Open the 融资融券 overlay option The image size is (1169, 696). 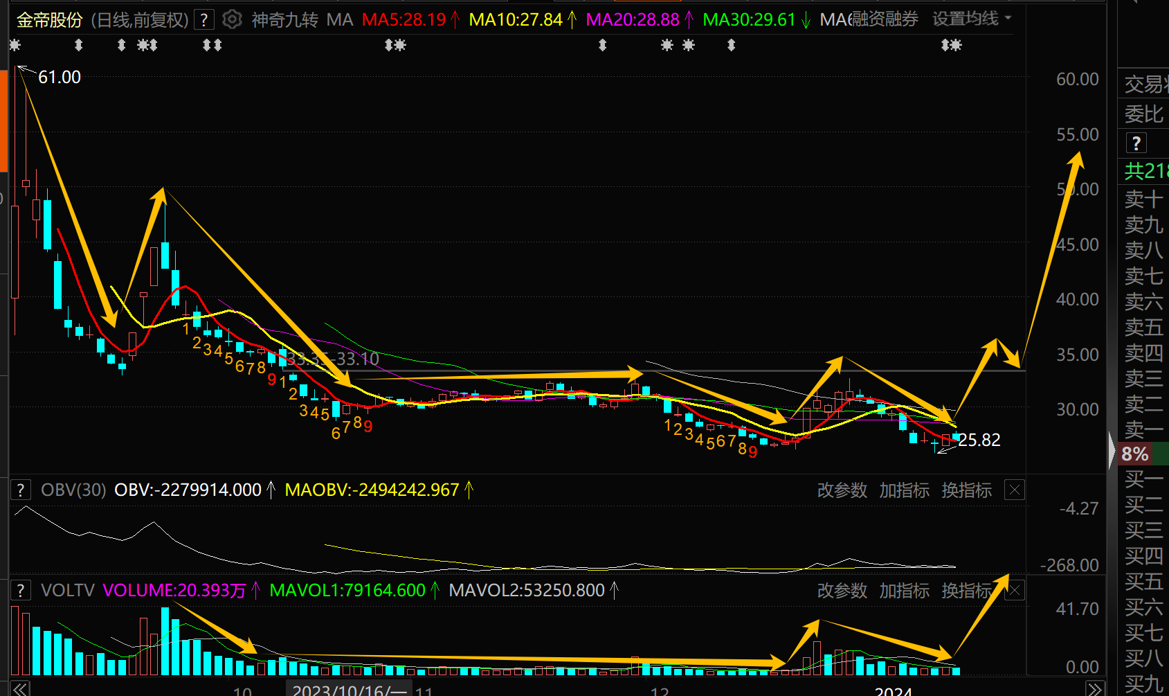(x=885, y=19)
